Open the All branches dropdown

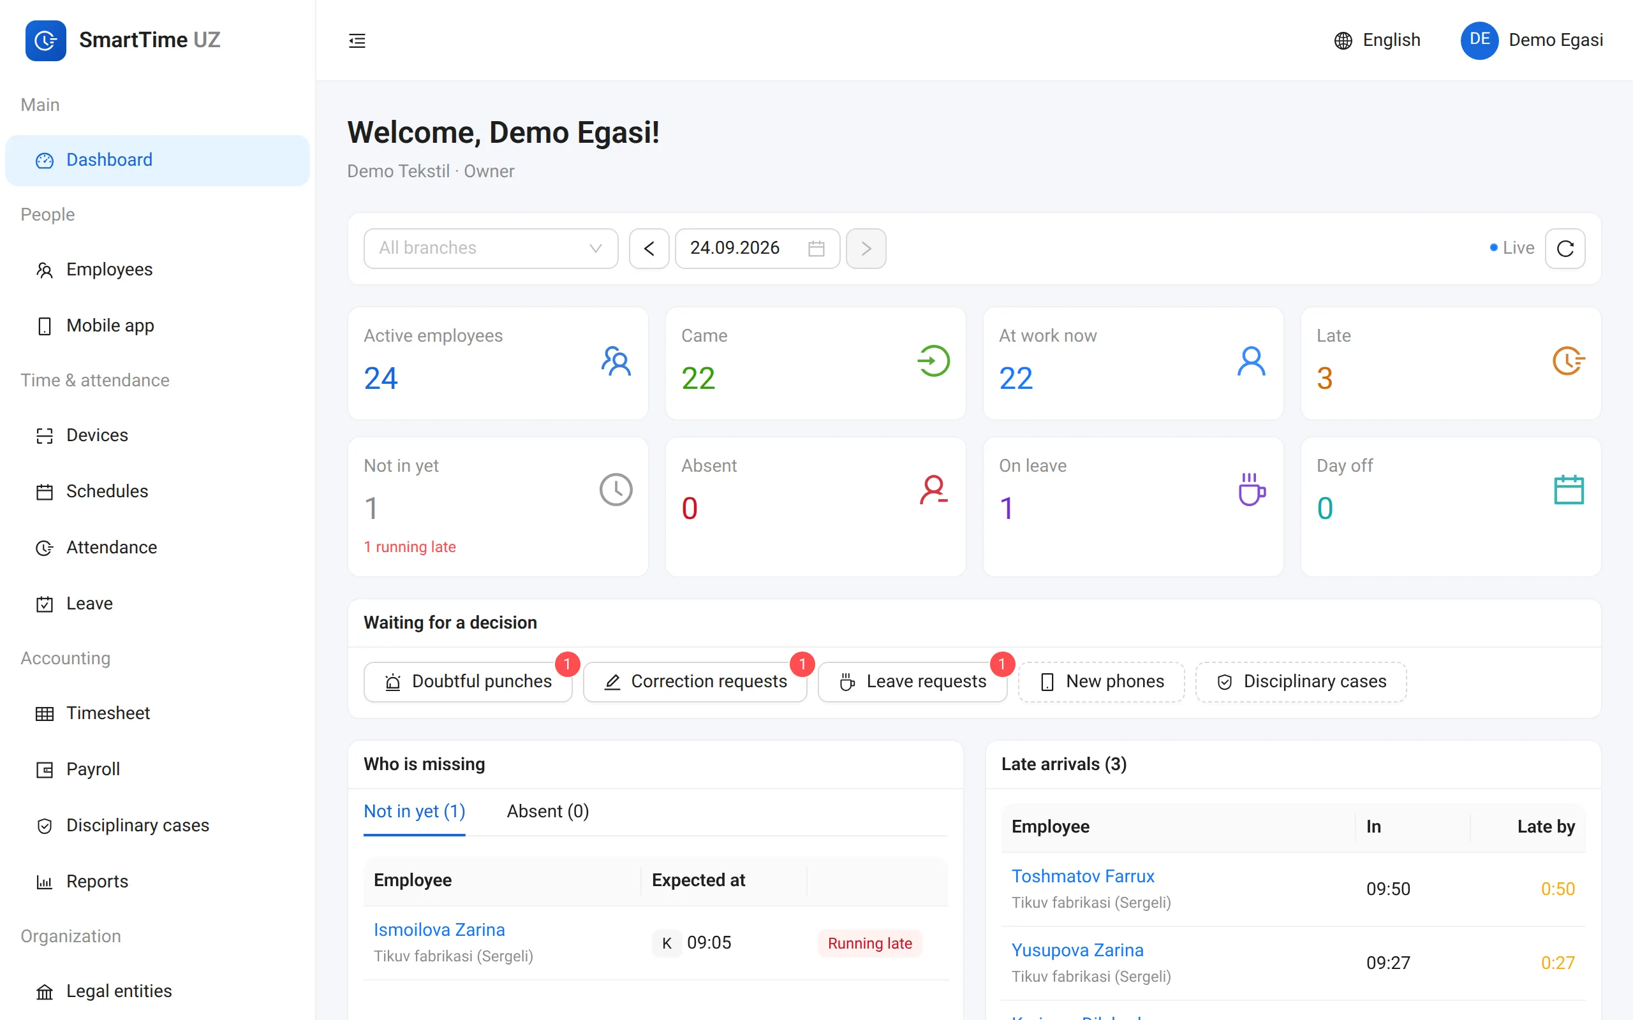(491, 248)
